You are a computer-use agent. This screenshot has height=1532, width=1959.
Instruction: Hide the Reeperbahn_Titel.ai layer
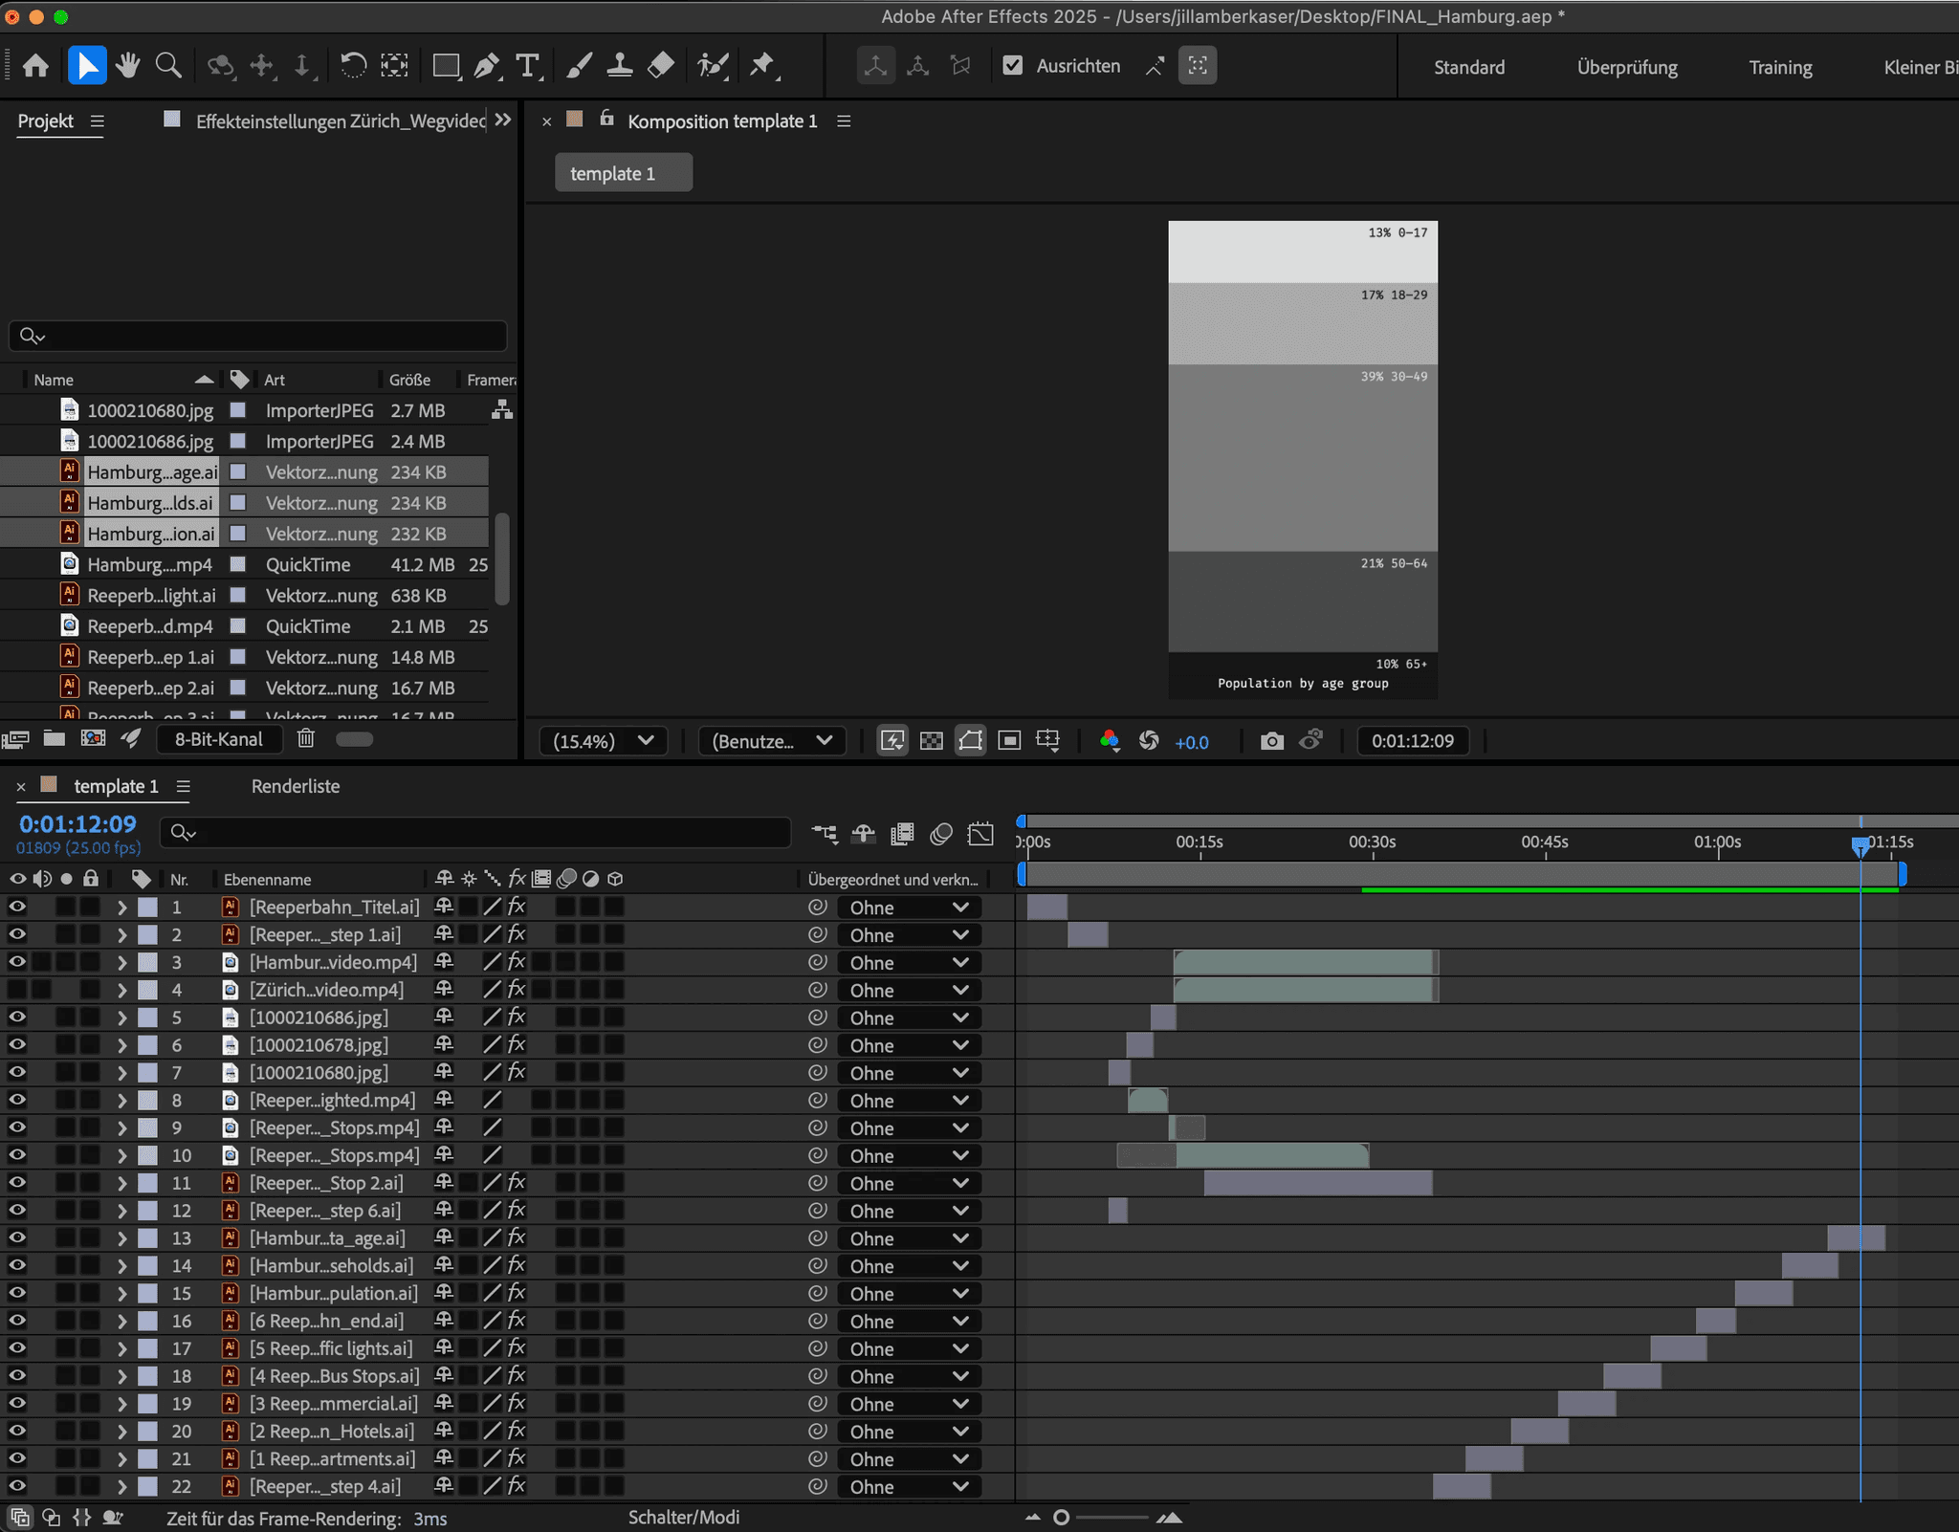17,907
